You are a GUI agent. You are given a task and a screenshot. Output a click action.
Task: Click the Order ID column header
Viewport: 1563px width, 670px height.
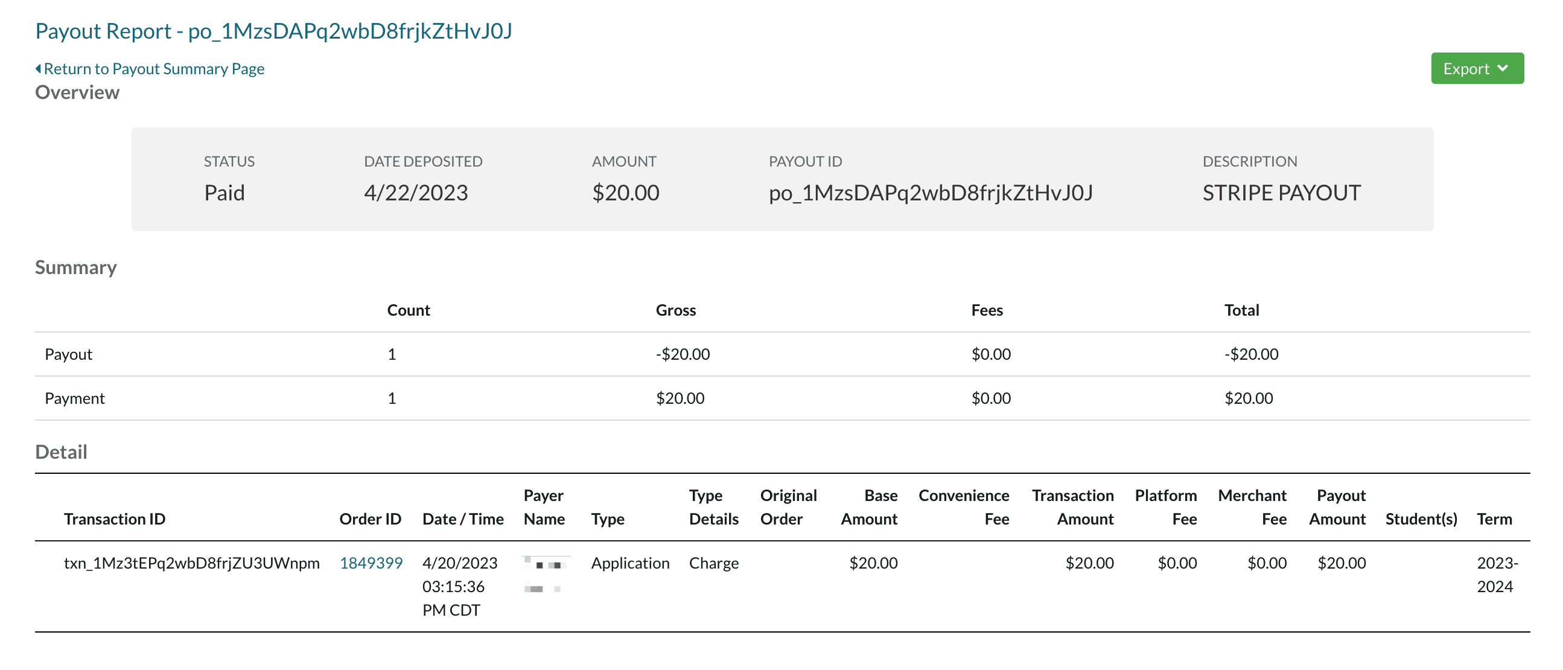(x=369, y=519)
